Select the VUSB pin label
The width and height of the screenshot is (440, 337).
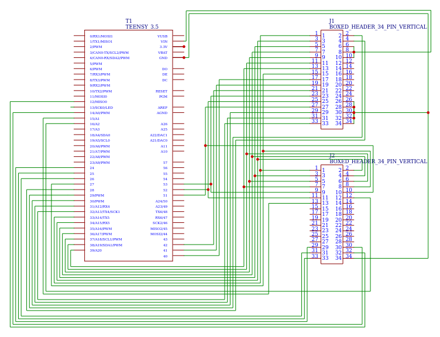[162, 36]
